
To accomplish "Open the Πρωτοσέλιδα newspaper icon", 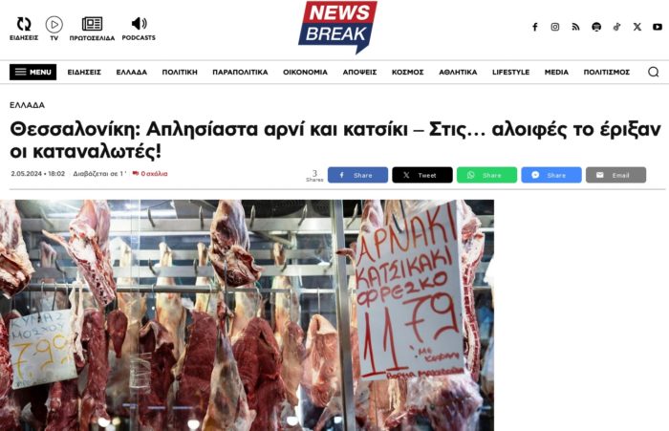I will pos(92,24).
